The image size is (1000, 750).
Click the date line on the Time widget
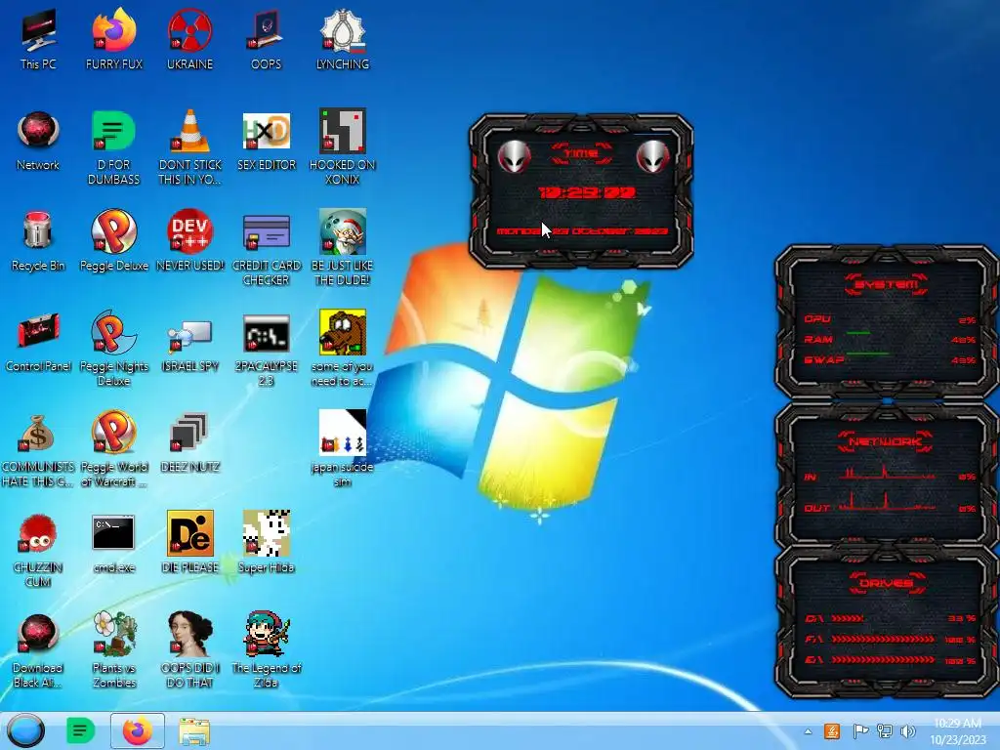pyautogui.click(x=582, y=230)
